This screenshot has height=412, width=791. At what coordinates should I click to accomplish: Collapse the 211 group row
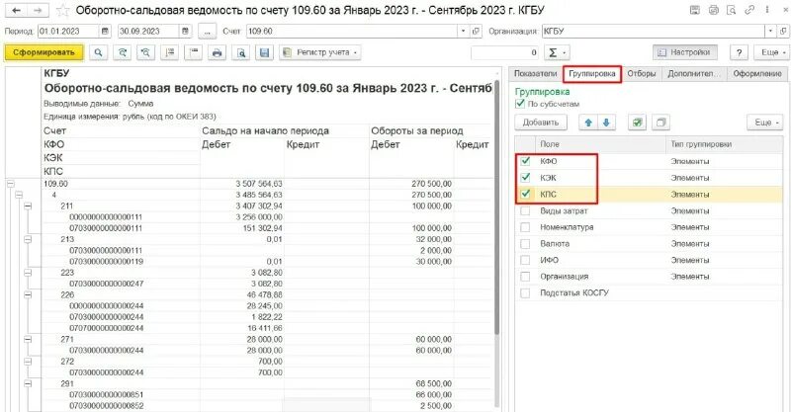point(29,206)
